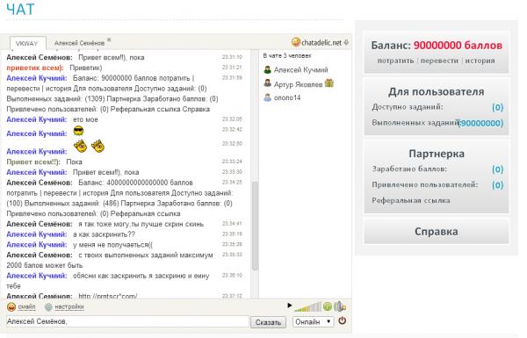Screen dimensions: 527x338
Task: Adjust the chat volume level bars
Action: [x=307, y=306]
